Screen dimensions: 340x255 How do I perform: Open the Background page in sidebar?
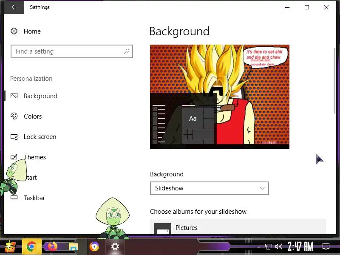pyautogui.click(x=40, y=96)
